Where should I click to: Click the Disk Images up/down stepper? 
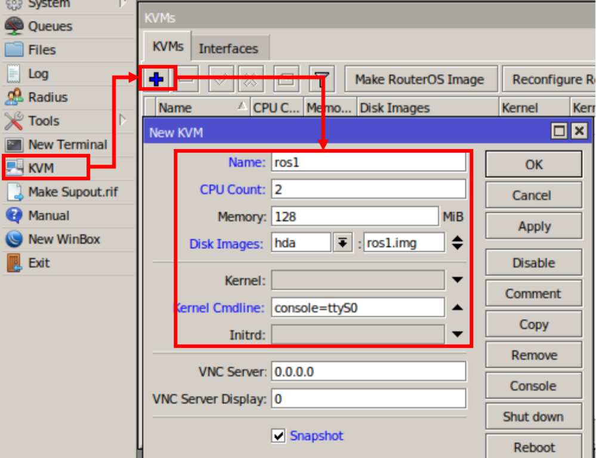tap(457, 243)
